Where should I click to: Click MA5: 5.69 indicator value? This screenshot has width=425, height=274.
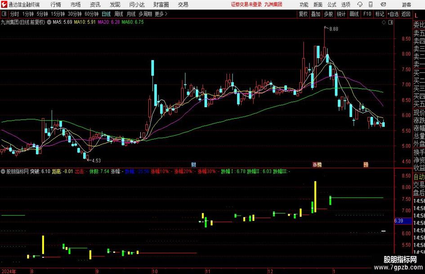coord(63,22)
